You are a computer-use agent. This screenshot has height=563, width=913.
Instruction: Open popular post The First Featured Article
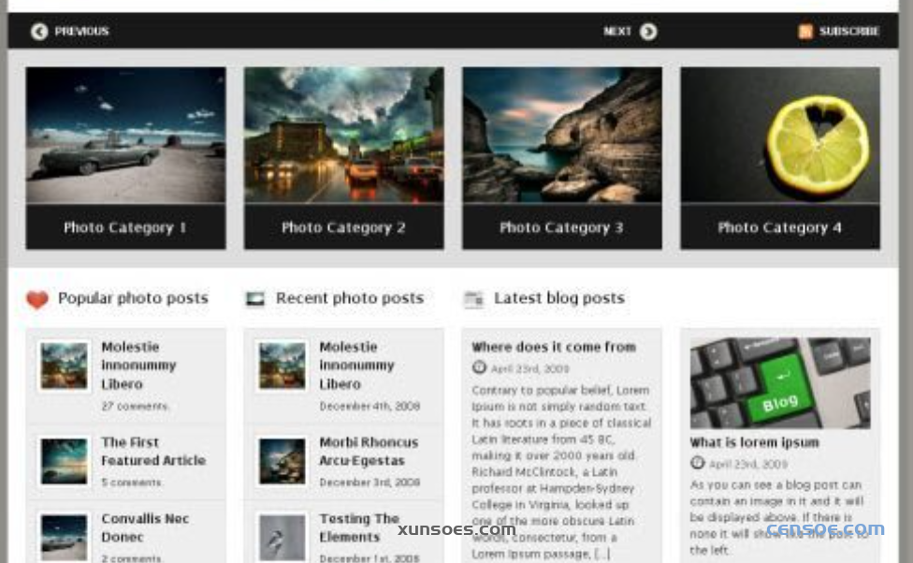click(x=153, y=451)
